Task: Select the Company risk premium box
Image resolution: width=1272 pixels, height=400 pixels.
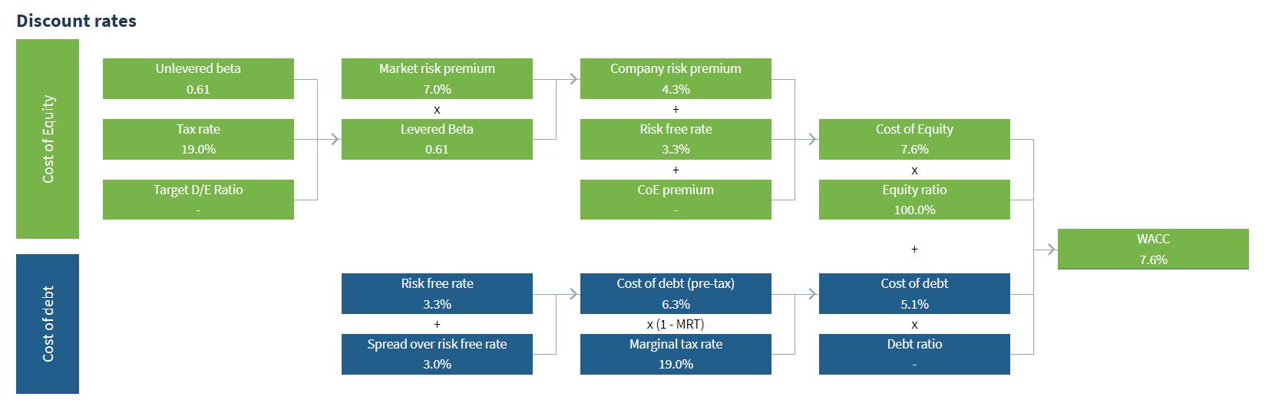Action: (x=676, y=78)
